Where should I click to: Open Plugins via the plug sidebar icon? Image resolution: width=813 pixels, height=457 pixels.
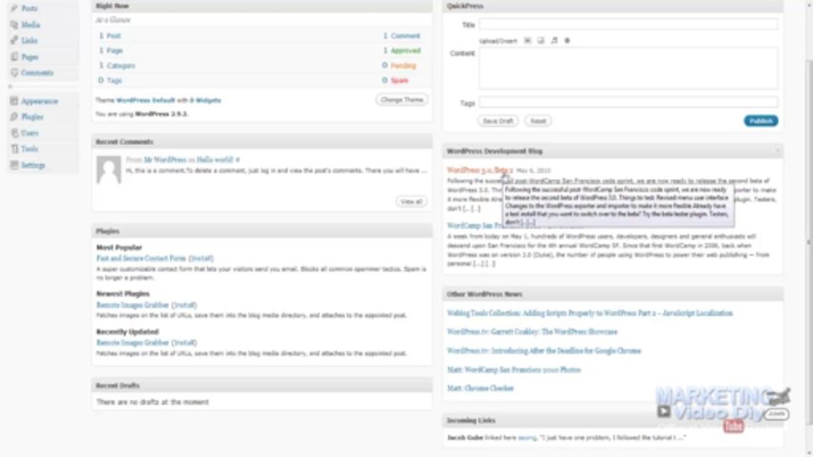click(14, 117)
